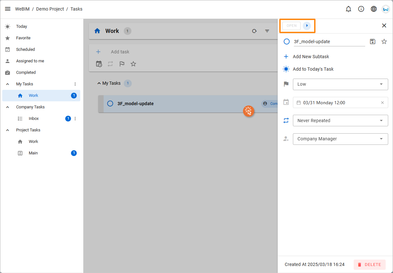This screenshot has width=393, height=273.
Task: Open notifications bell
Action: coord(349,9)
